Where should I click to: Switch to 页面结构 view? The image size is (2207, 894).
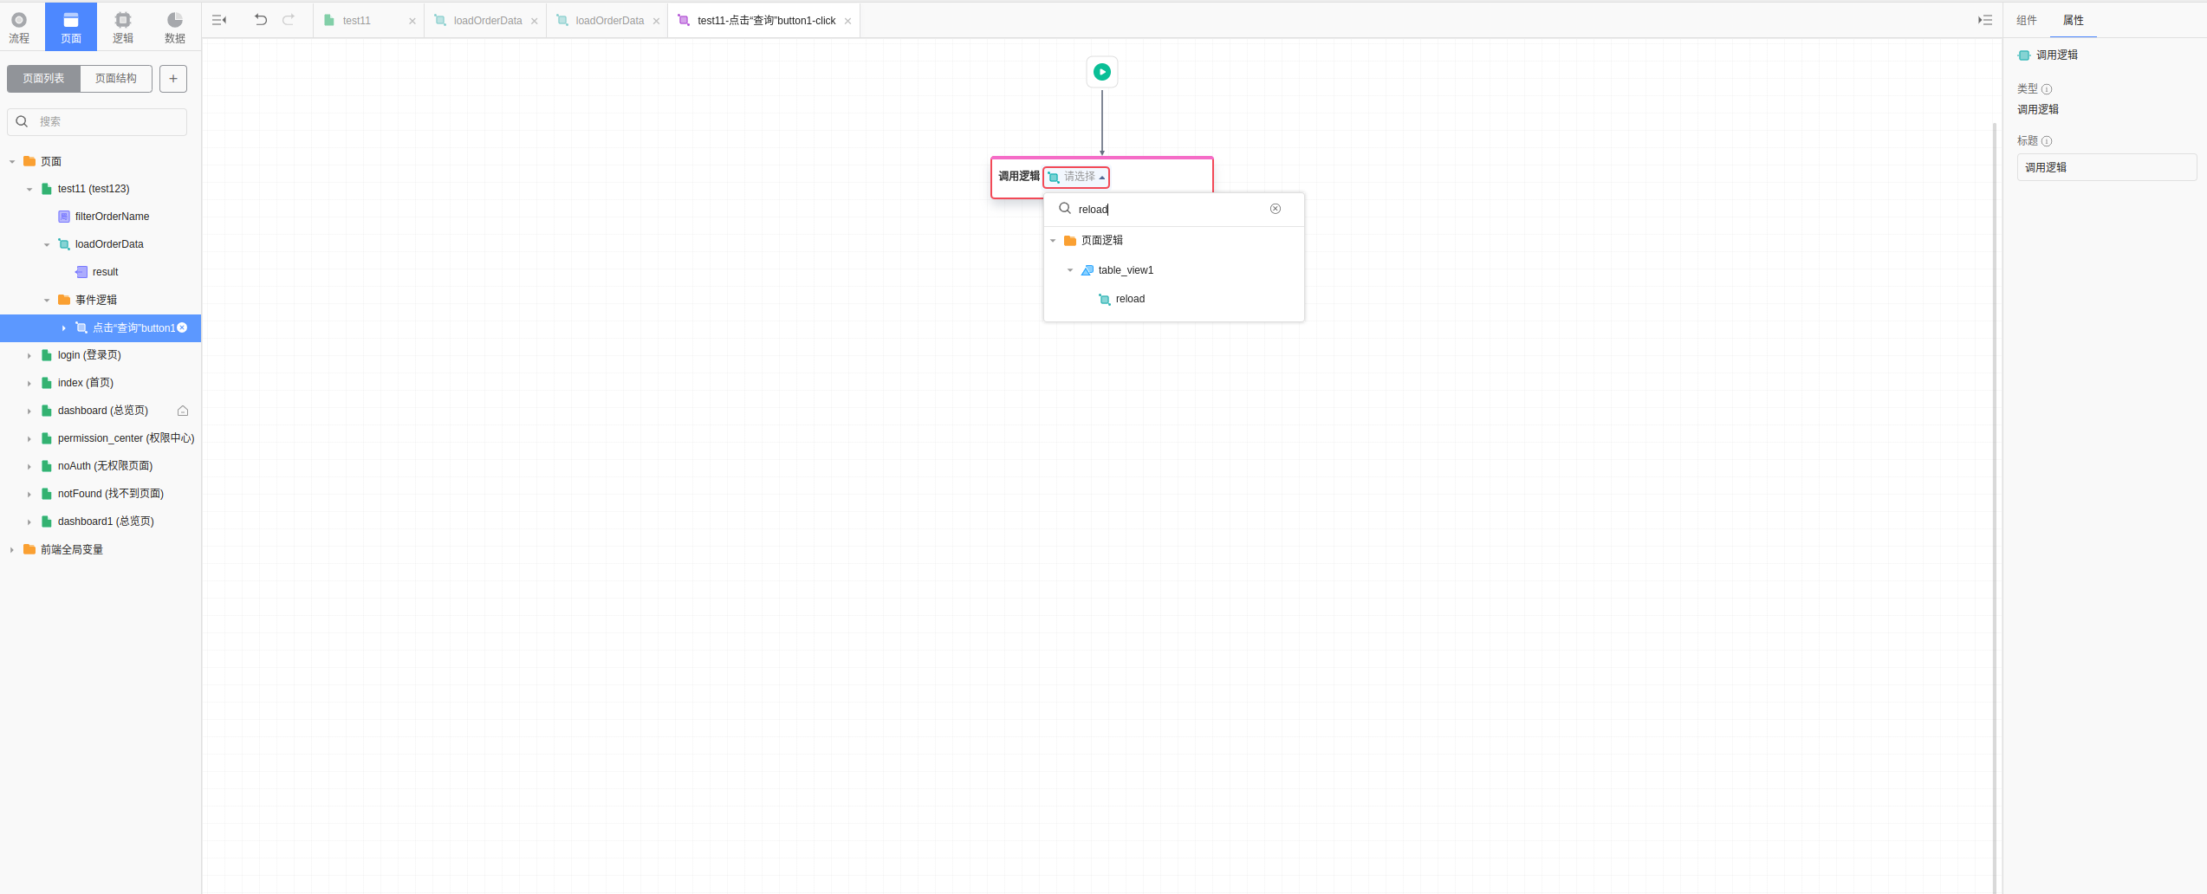pos(116,79)
